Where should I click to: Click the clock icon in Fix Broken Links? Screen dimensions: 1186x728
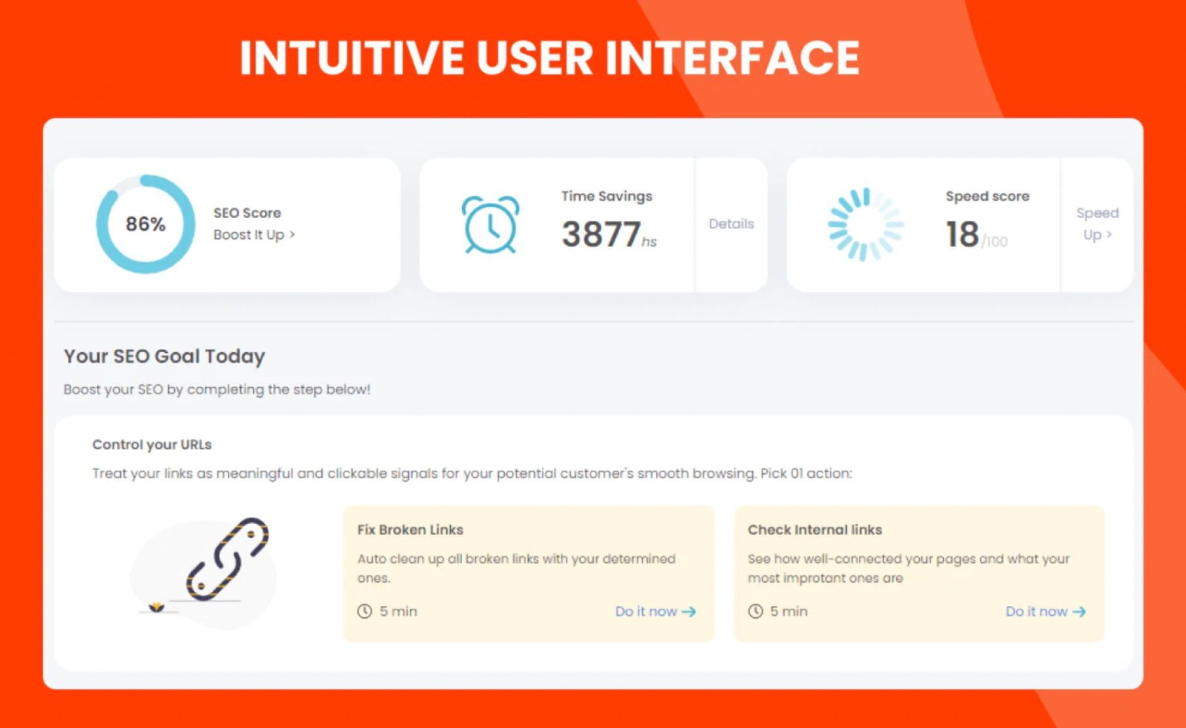(x=365, y=611)
